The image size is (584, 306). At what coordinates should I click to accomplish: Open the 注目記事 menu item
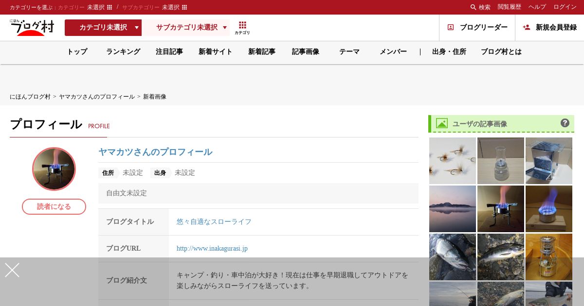coord(169,51)
